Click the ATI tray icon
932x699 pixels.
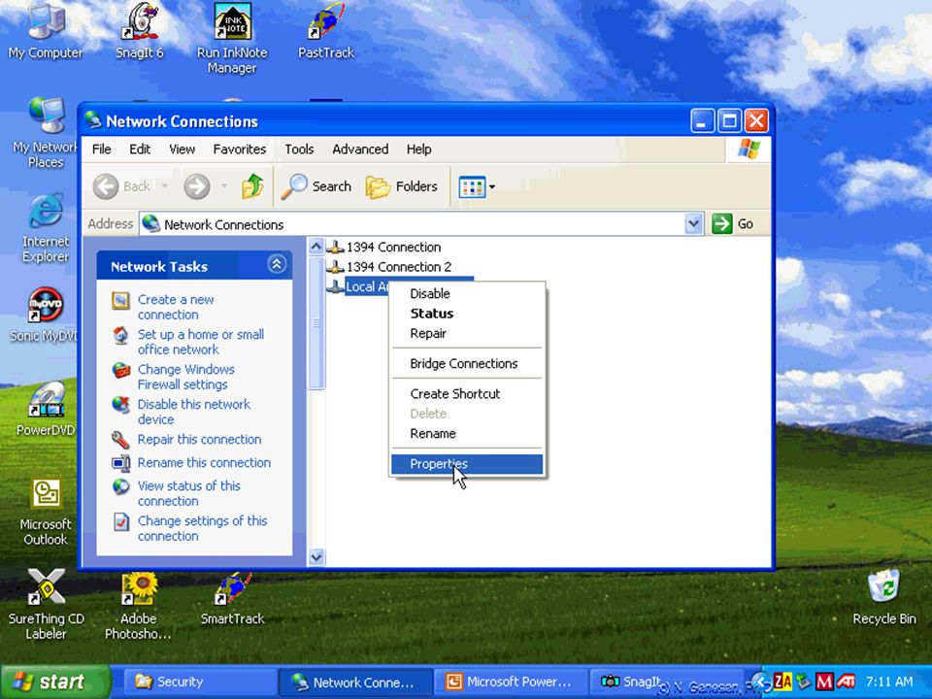846,682
